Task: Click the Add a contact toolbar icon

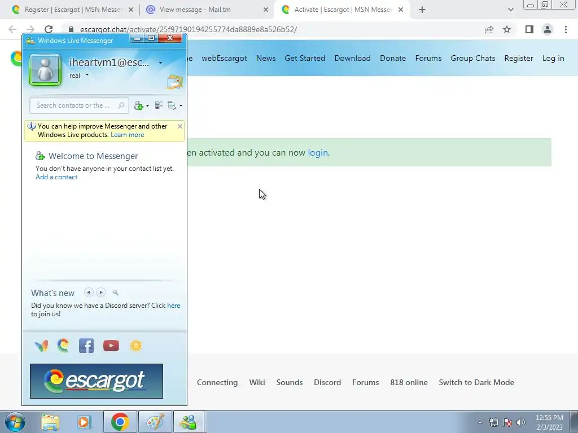Action: [139, 105]
